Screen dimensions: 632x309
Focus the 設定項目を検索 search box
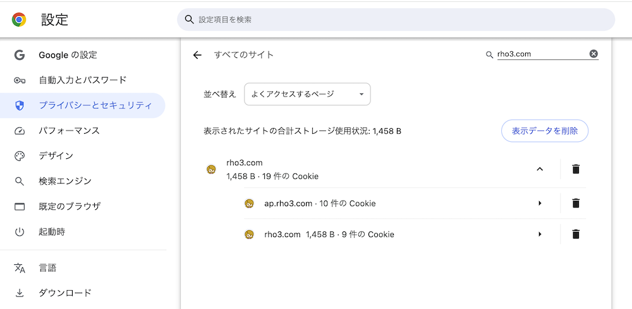point(396,20)
